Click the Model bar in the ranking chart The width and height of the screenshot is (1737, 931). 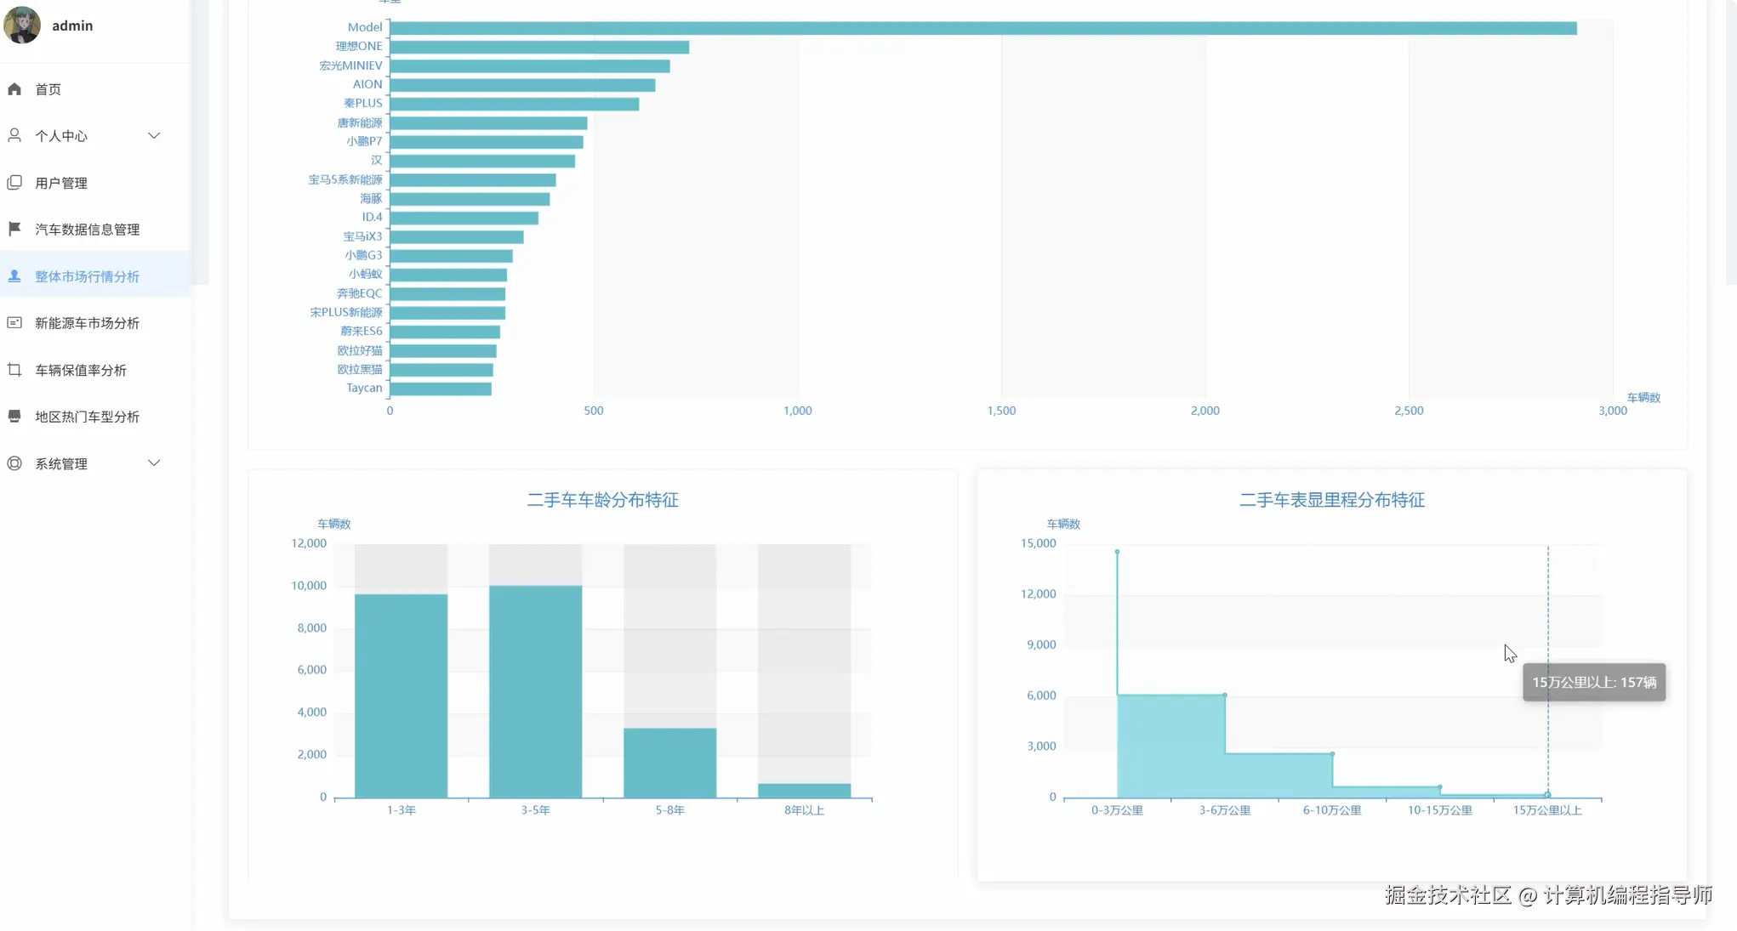click(983, 28)
